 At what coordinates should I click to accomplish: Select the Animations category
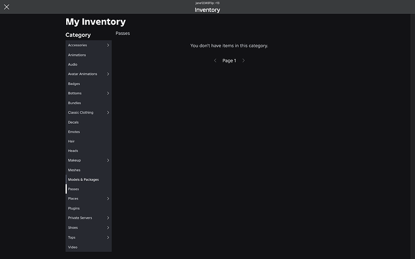(88, 55)
